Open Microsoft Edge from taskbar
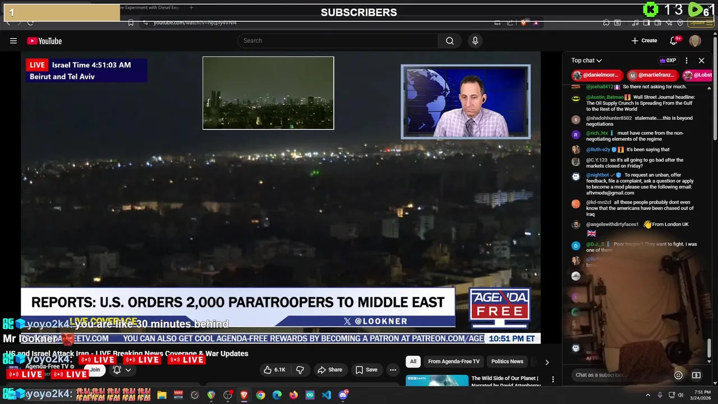This screenshot has width=718, height=404. (x=277, y=395)
